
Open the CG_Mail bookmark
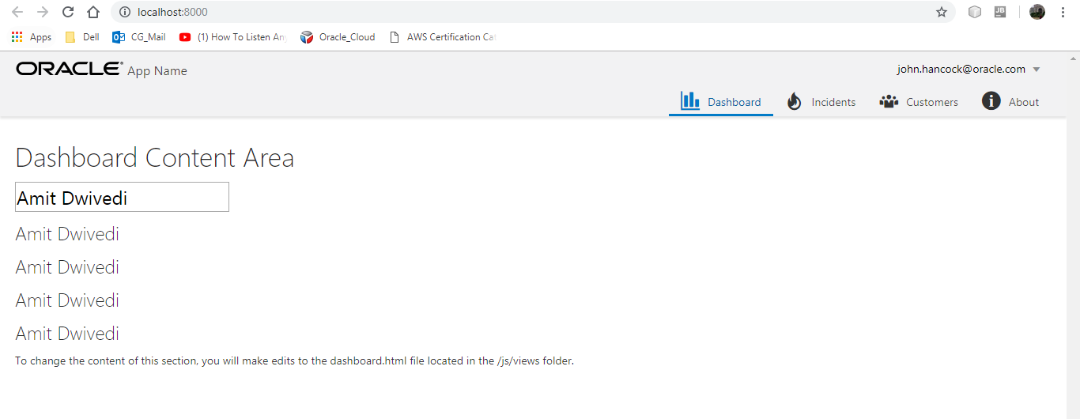[x=139, y=37]
